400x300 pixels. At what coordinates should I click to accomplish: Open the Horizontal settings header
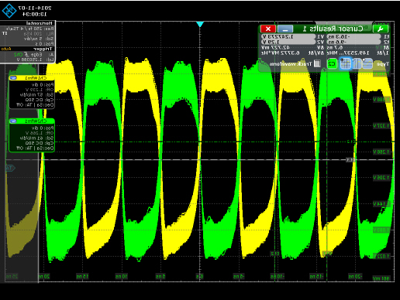(x=28, y=23)
